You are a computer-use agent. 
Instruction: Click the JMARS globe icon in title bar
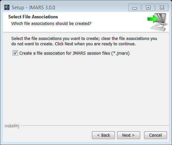pyautogui.click(x=7, y=7)
